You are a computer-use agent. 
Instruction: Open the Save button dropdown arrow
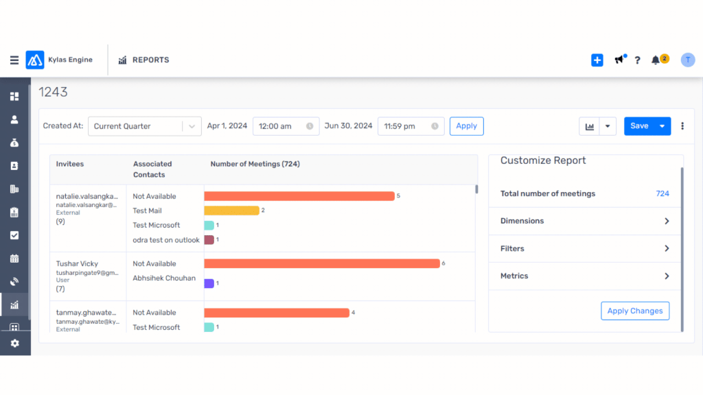[660, 126]
